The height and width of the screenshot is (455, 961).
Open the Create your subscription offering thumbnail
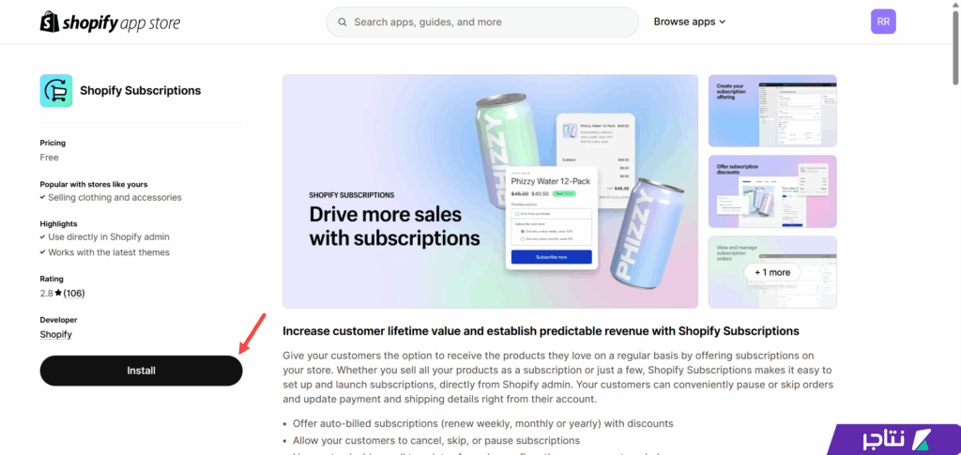[772, 111]
